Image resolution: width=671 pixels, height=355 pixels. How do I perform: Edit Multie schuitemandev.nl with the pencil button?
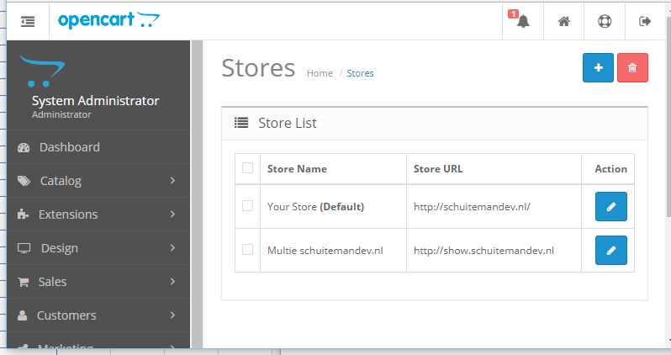point(611,250)
